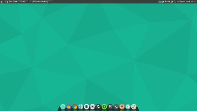This screenshot has width=197, height=111.
Task: Open the purple file manager dock icon
Action: click(69, 107)
